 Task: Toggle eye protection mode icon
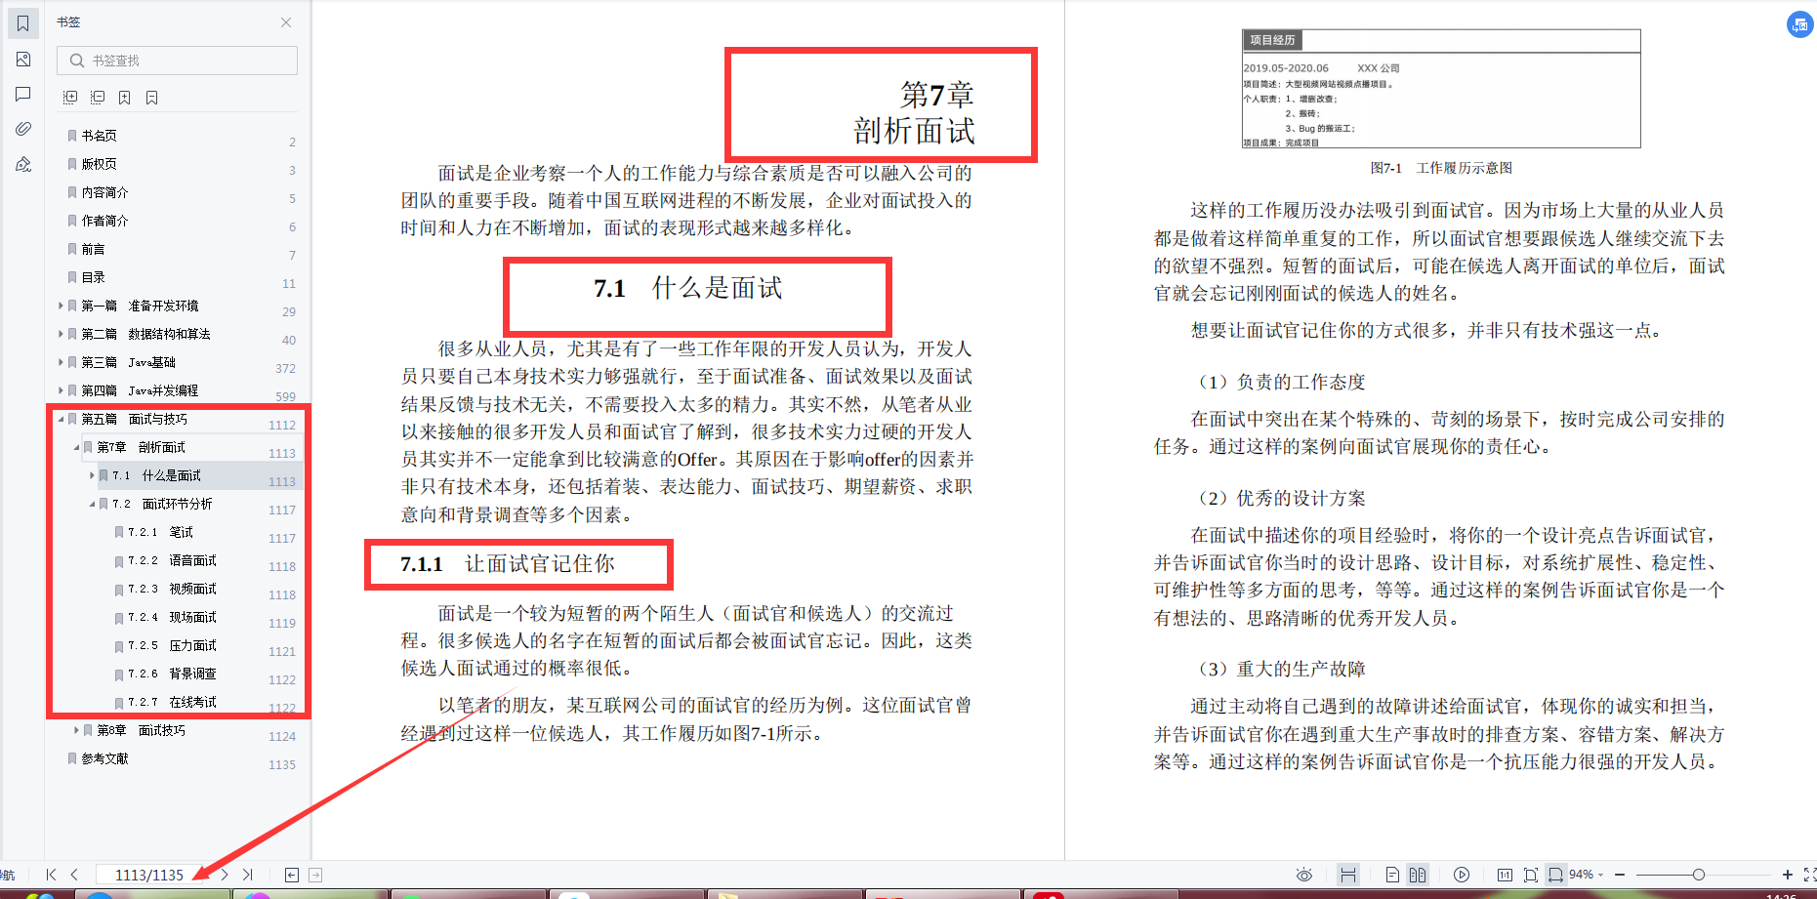pos(1303,875)
